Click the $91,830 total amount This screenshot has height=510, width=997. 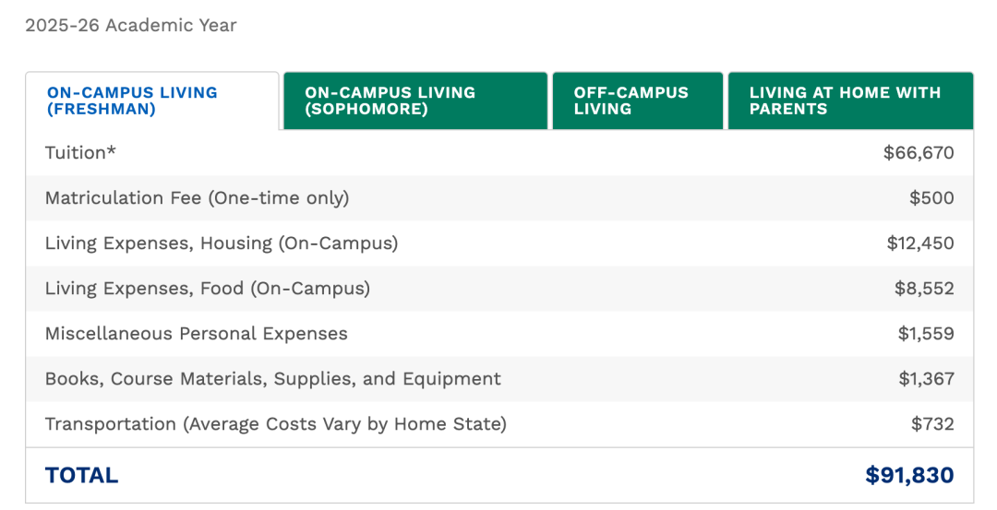click(x=909, y=476)
